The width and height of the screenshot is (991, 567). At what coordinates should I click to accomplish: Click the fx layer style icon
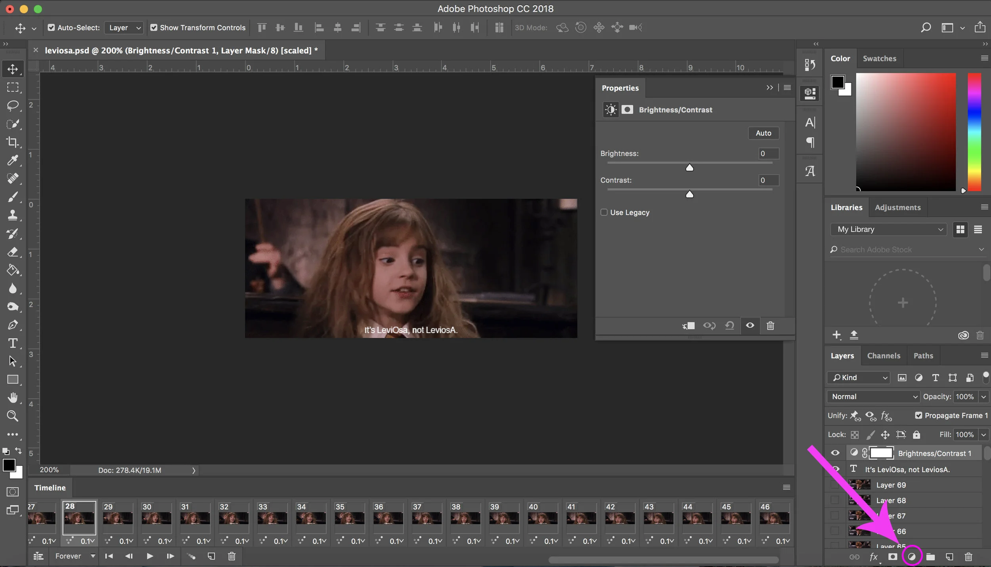[874, 557]
